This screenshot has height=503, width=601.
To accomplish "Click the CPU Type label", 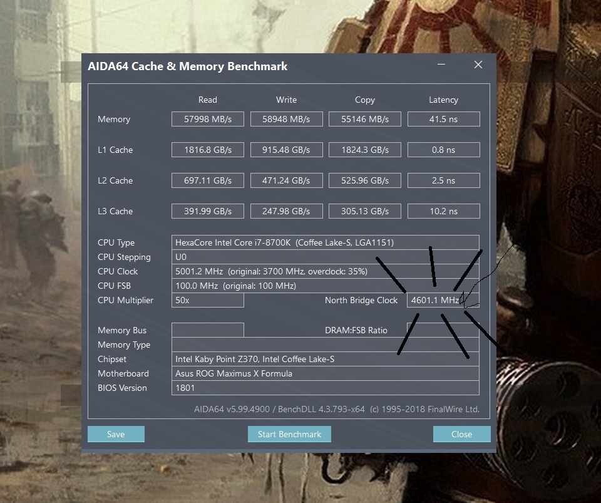I will (x=116, y=242).
